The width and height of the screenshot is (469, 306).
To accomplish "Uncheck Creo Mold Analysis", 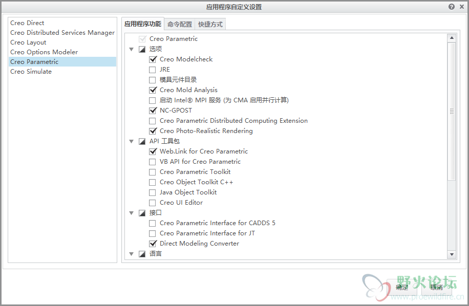I will 153,90.
